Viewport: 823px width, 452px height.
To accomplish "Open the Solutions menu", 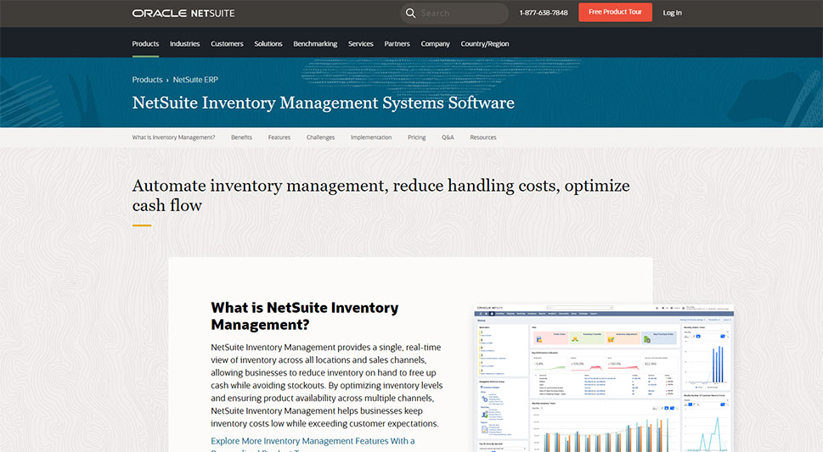I will coord(268,44).
